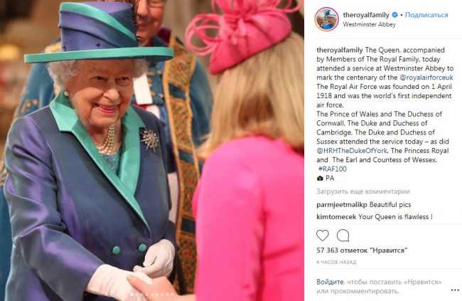Click the theroyalfamily profile avatar
The height and width of the screenshot is (301, 462).
(326, 19)
